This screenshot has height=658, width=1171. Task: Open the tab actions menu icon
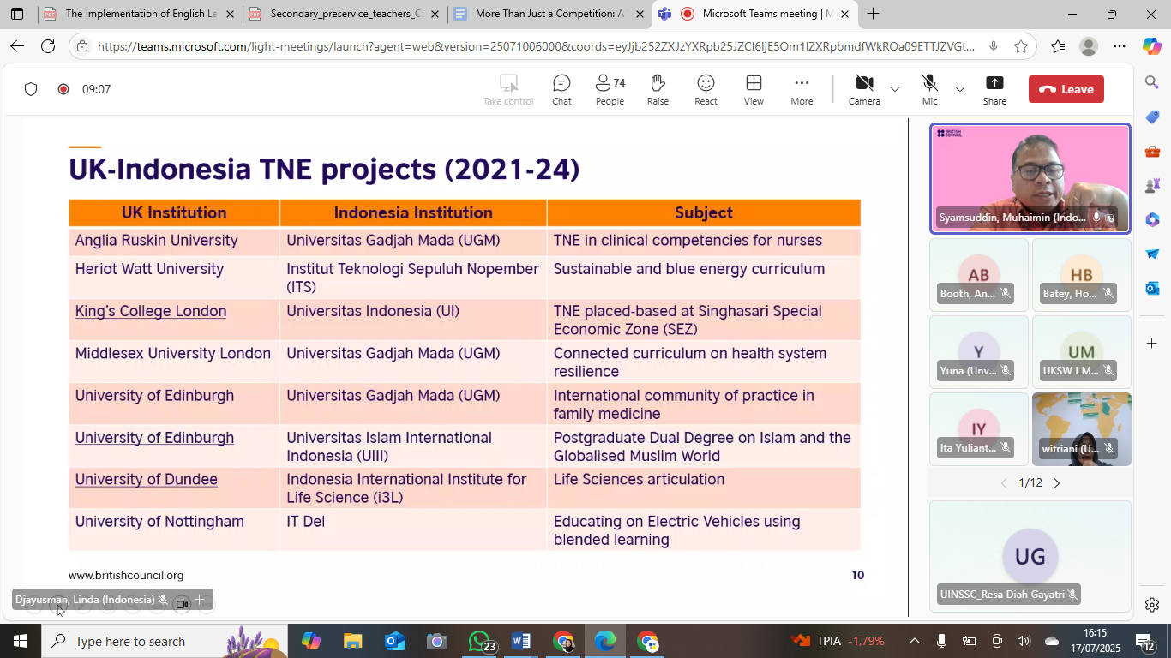pyautogui.click(x=17, y=14)
